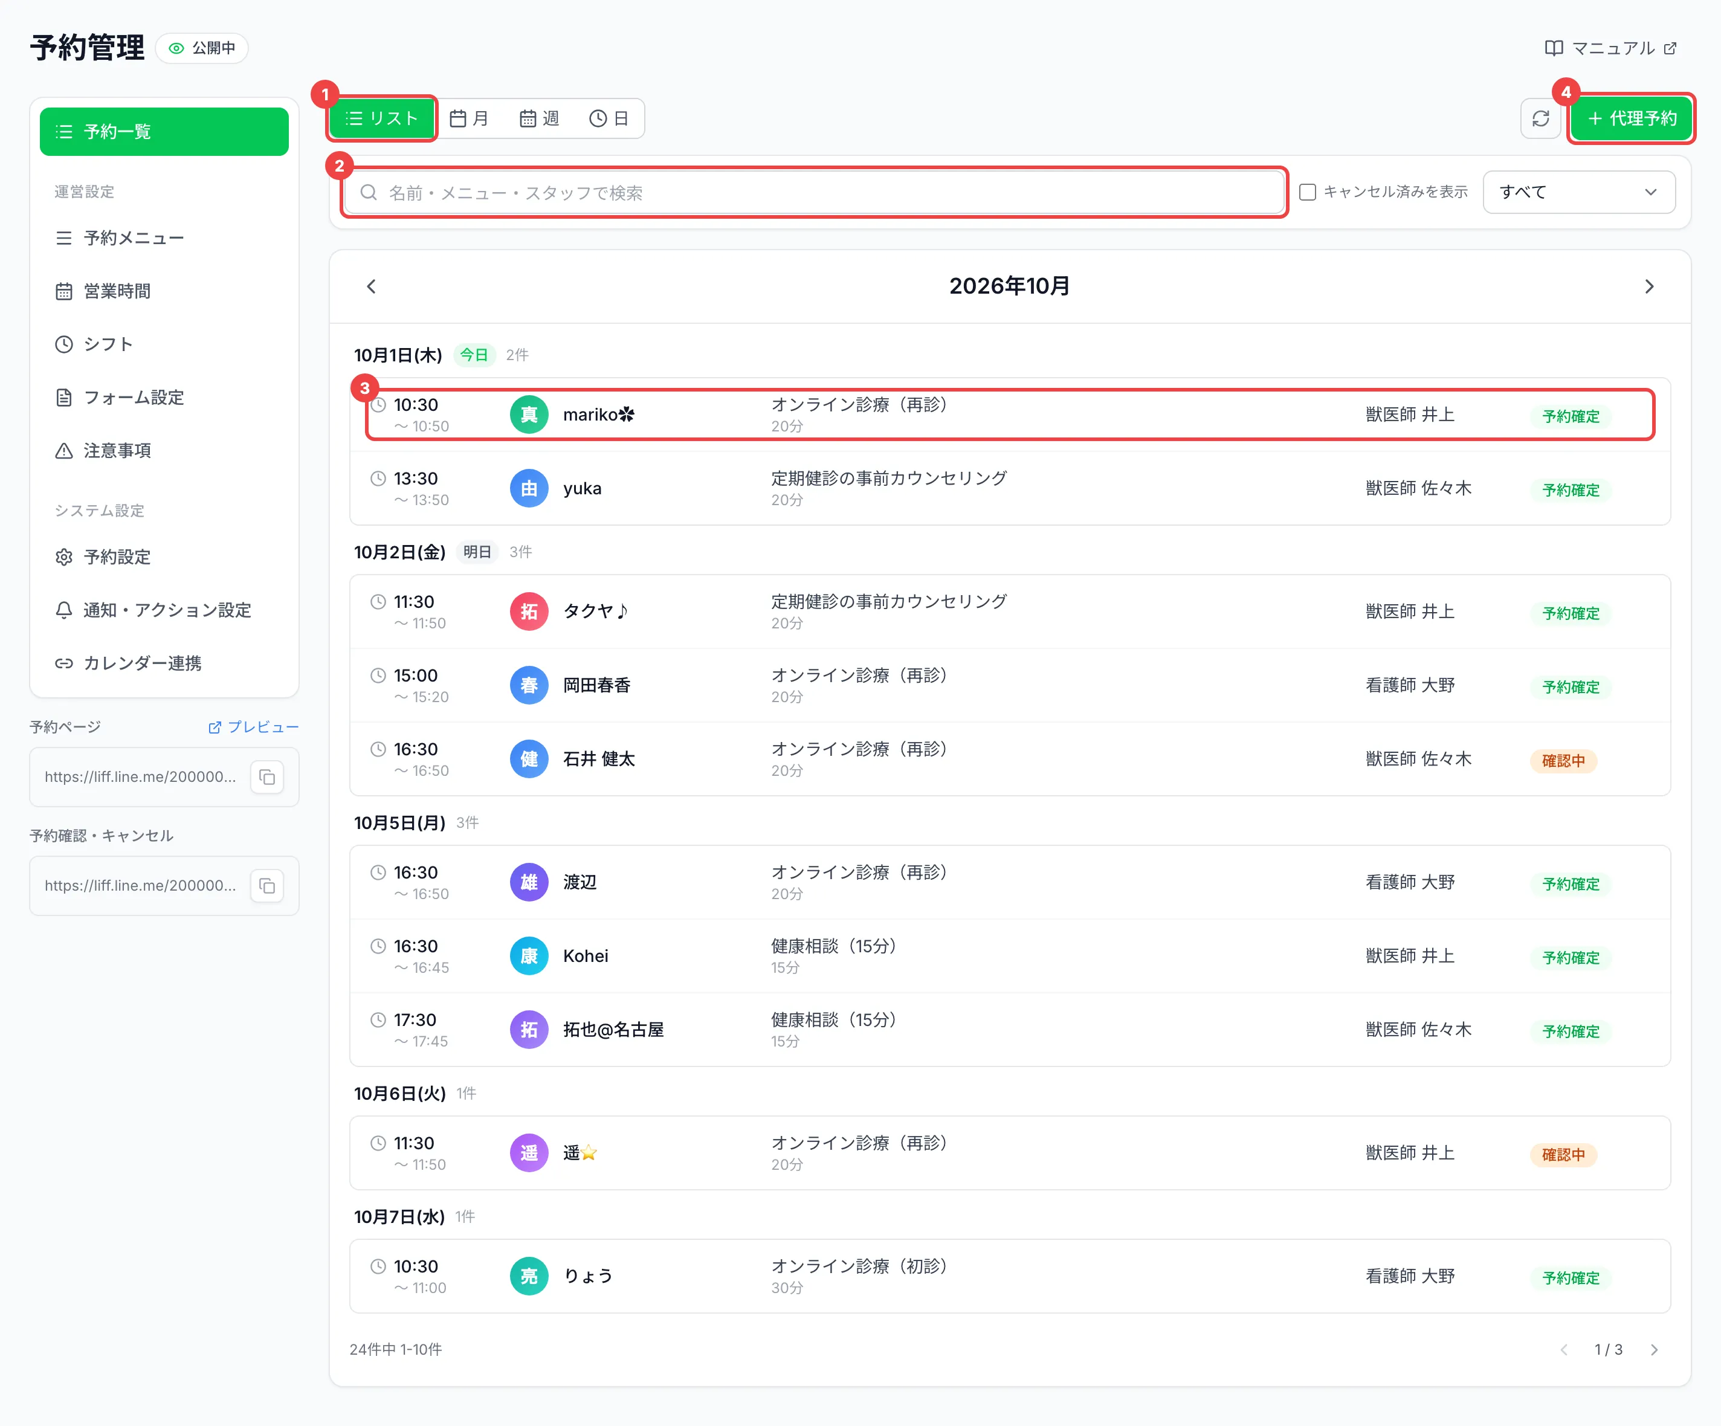The height and width of the screenshot is (1426, 1721).
Task: Open フォーム設定 in sidebar
Action: 164,398
